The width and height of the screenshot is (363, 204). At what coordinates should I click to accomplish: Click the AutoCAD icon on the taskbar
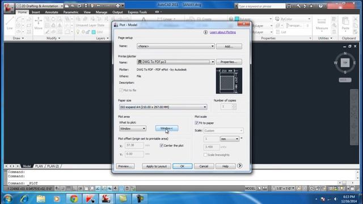point(106,199)
